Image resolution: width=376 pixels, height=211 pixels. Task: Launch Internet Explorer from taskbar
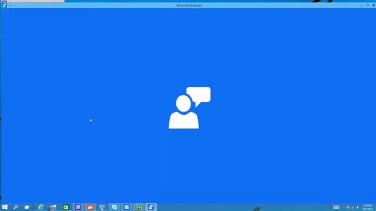click(41, 207)
